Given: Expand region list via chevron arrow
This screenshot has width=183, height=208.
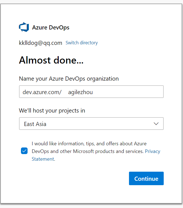Looking at the screenshot, I should point(156,124).
